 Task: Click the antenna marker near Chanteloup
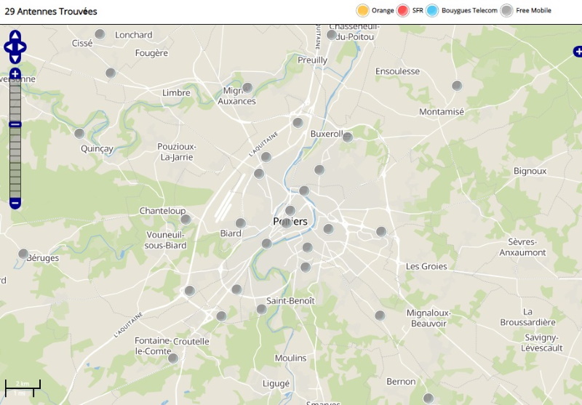point(186,219)
